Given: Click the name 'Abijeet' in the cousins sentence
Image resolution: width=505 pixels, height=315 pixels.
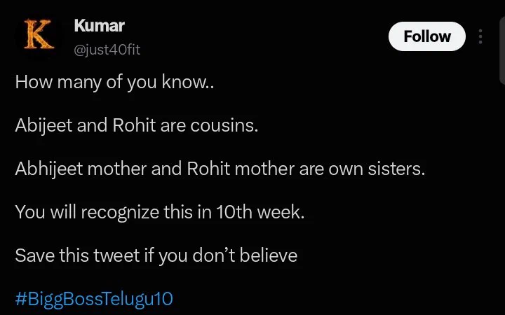Looking at the screenshot, I should pos(43,125).
